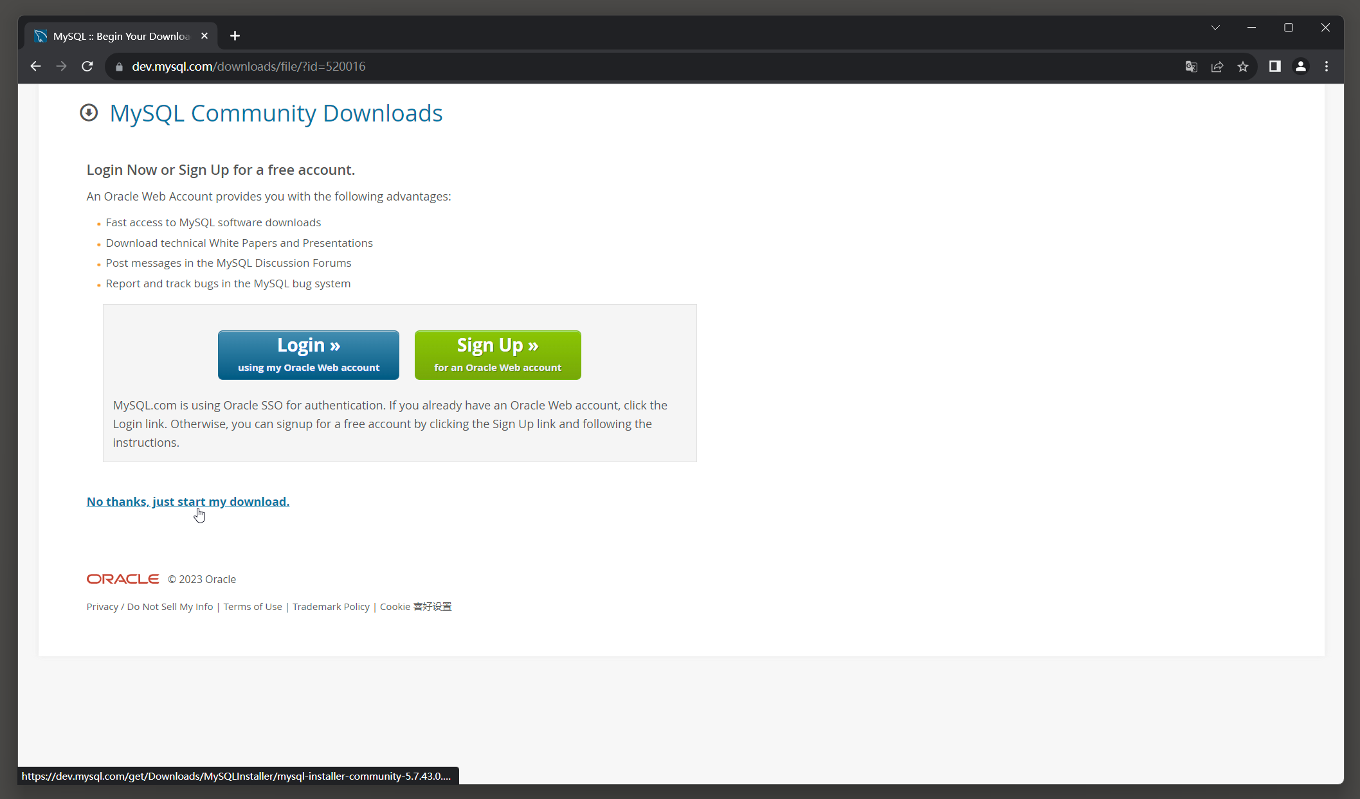Click the MySQL dolphin favicon on the tab
The height and width of the screenshot is (799, 1360).
point(41,36)
